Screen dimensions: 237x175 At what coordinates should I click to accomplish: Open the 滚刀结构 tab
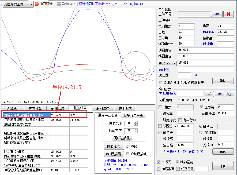coord(103,108)
